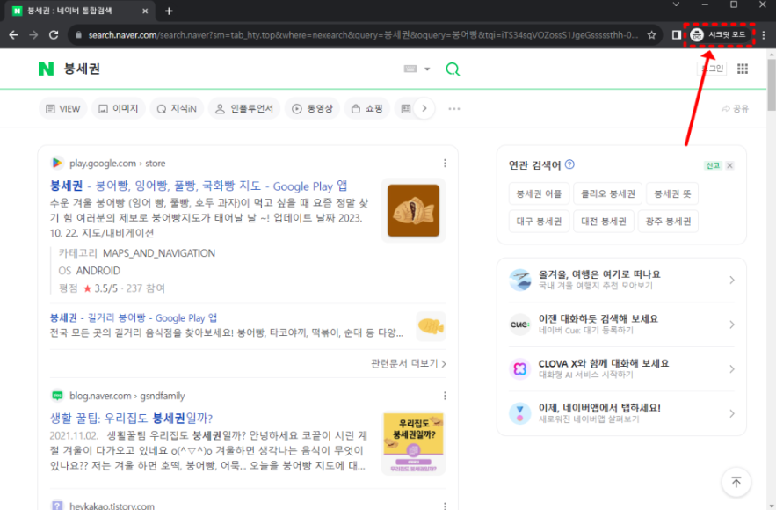776x510 pixels.
Task: Click the Naver blog icon beside blog.naver.com
Action: (x=57, y=396)
